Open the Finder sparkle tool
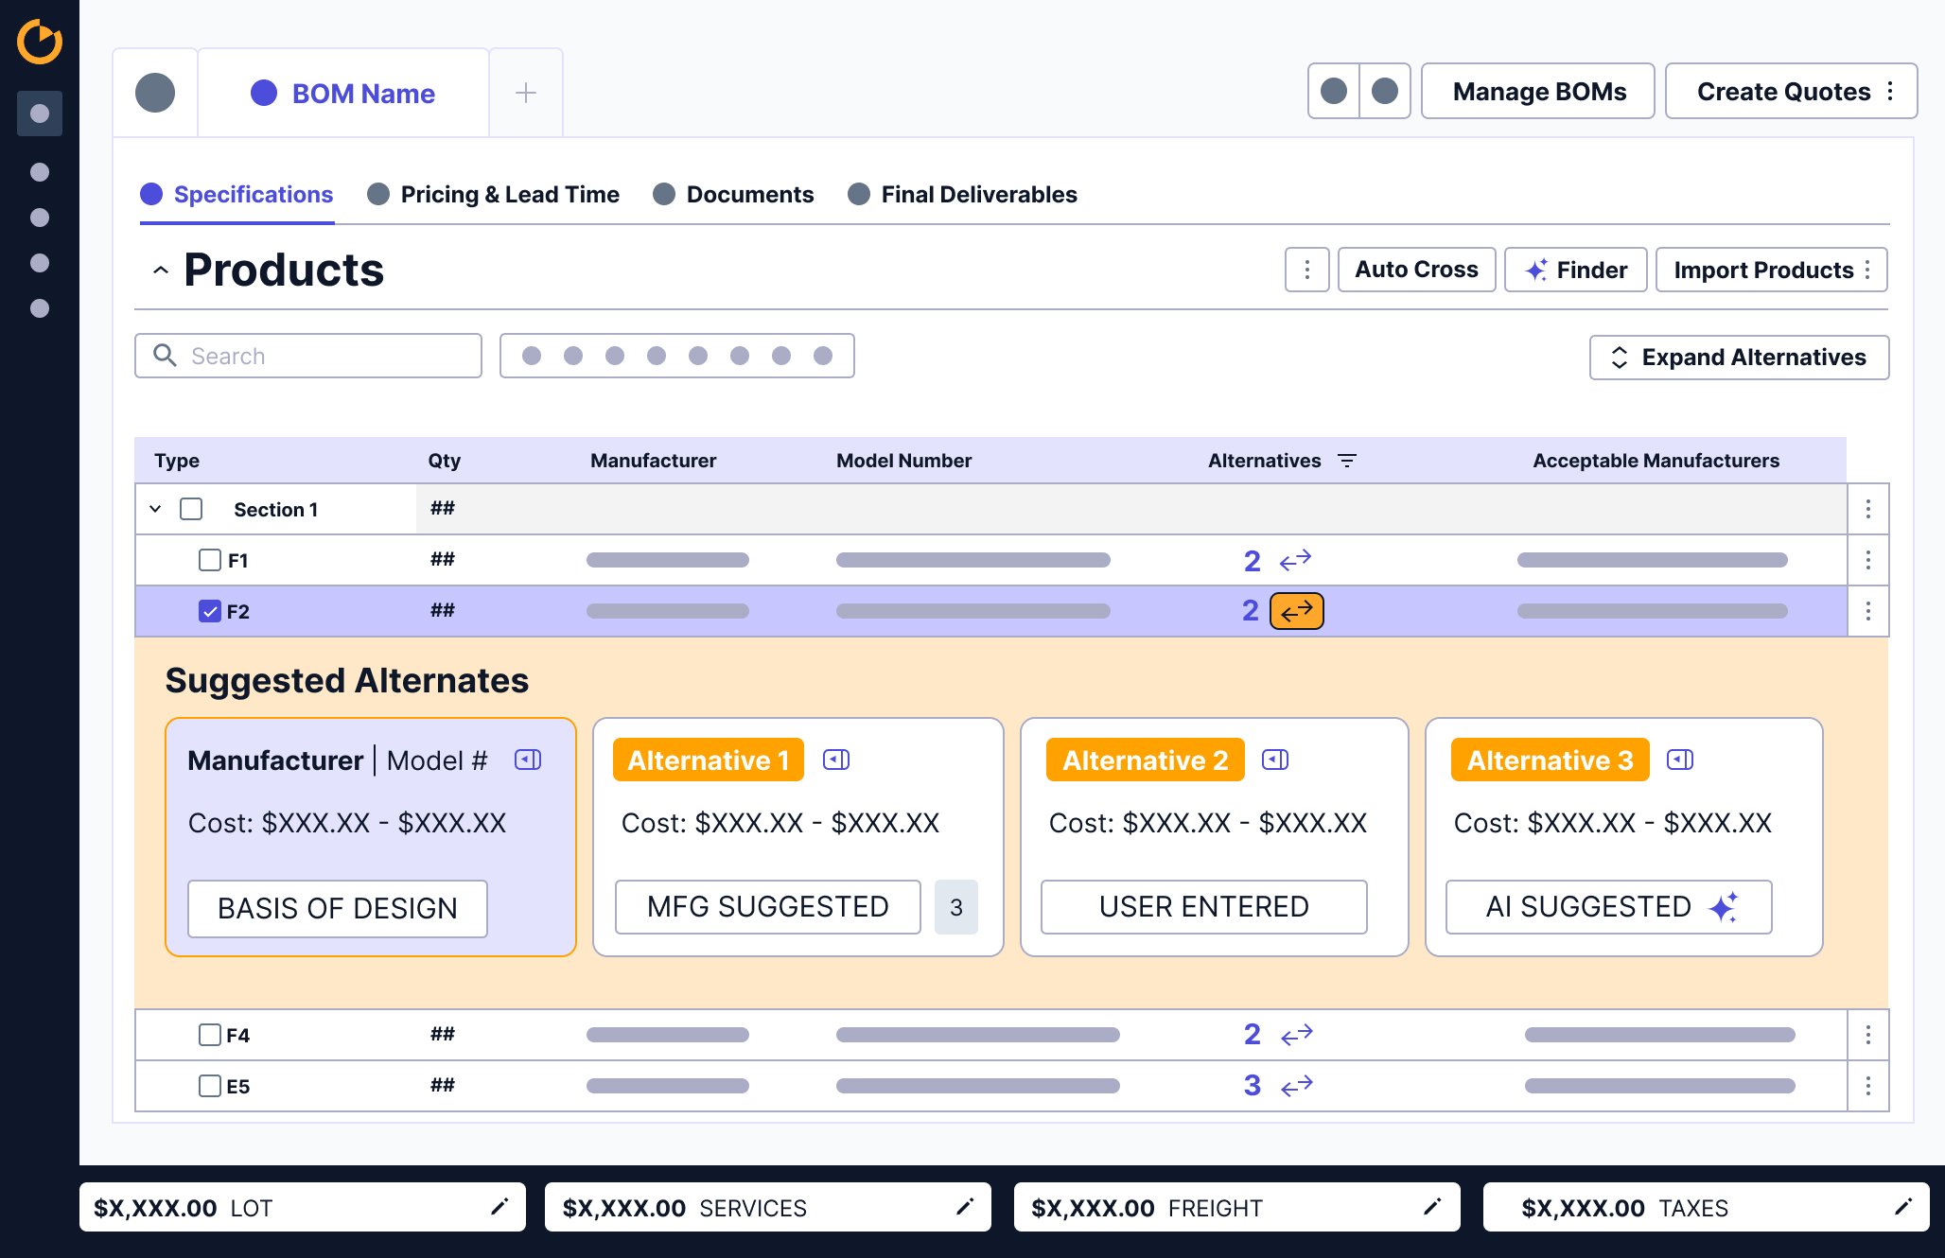1945x1258 pixels. pyautogui.click(x=1575, y=271)
